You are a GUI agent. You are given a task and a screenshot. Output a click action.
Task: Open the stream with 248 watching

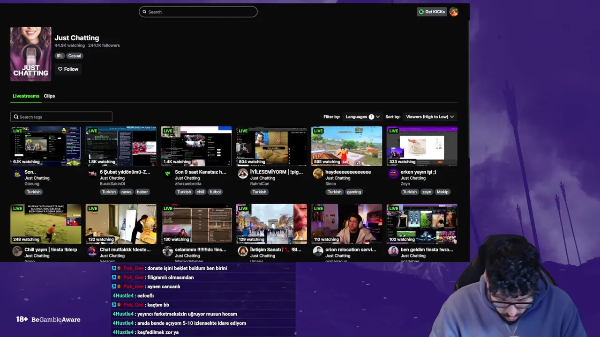click(46, 224)
